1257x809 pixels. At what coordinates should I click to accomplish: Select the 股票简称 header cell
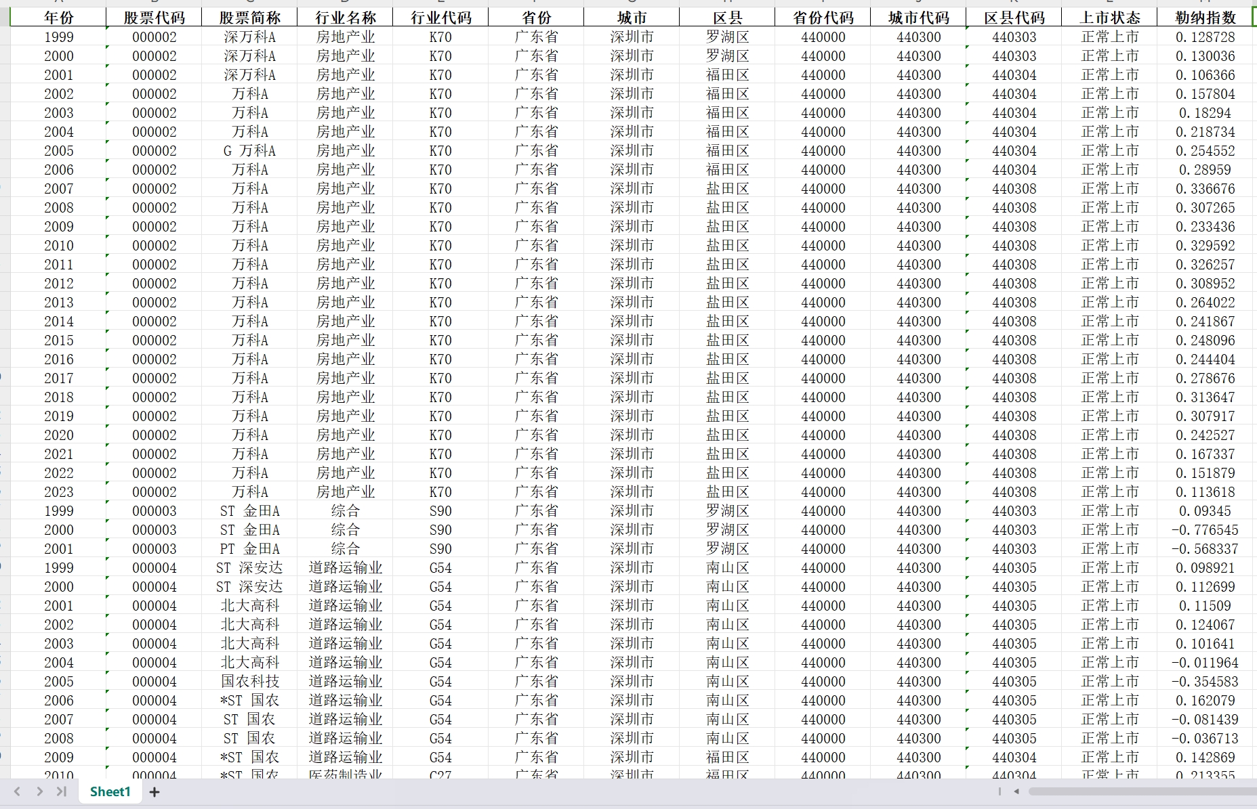(249, 18)
